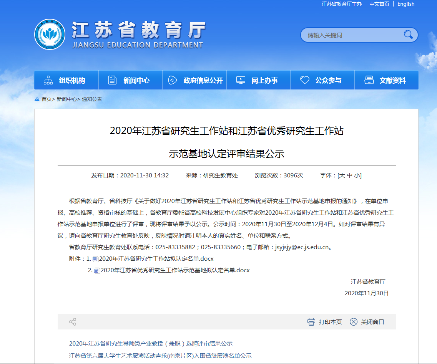Screen dimensions: 437x364
Task: Switch to the English site version
Action: (406, 4)
